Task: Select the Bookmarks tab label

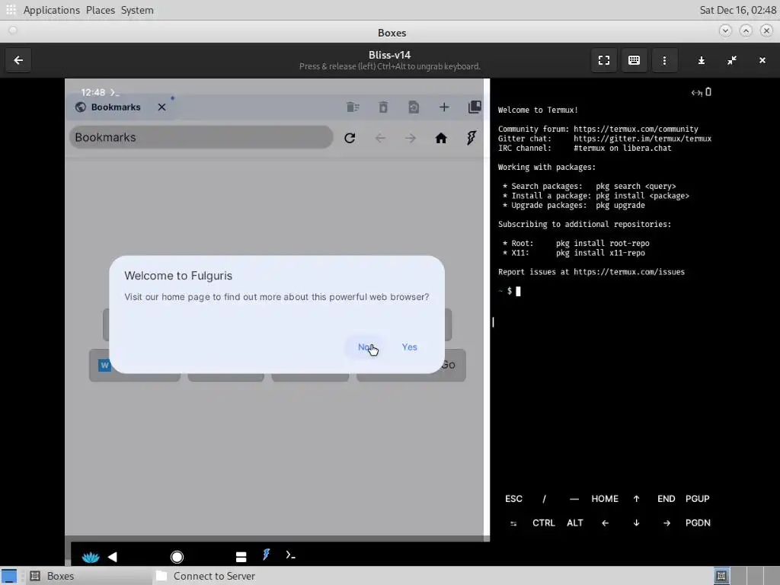Action: point(116,107)
